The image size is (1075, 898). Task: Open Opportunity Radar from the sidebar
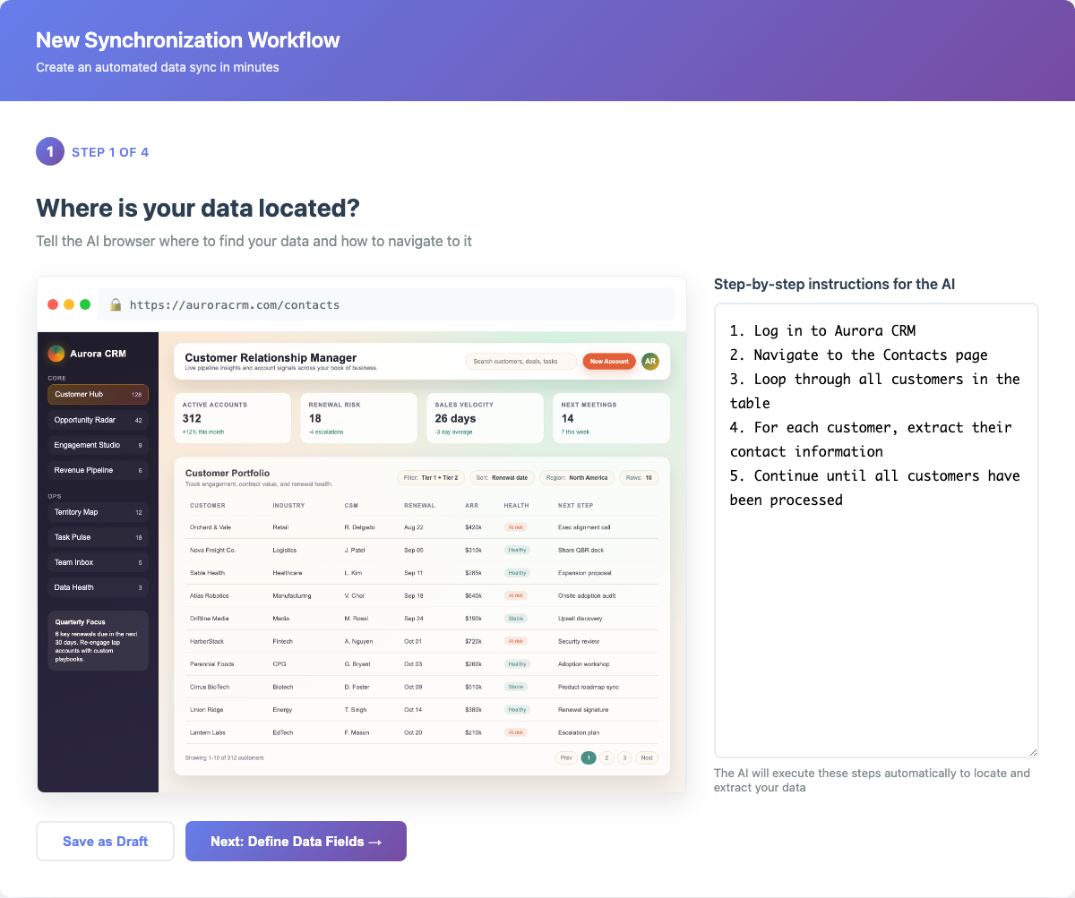click(x=98, y=419)
